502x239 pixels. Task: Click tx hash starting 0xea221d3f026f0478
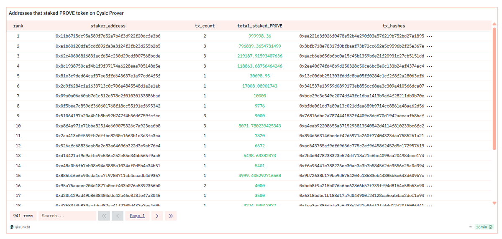pos(362,36)
